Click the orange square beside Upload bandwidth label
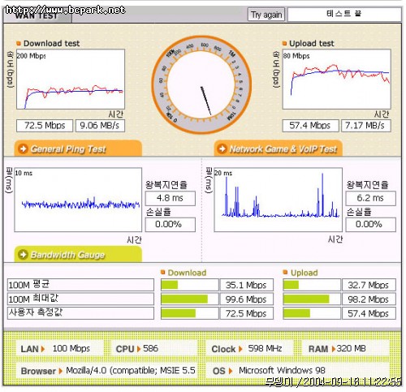The width and height of the screenshot is (406, 392). pos(285,272)
